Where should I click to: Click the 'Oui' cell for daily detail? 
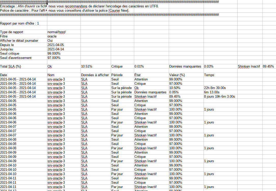pyautogui.click(x=50, y=41)
